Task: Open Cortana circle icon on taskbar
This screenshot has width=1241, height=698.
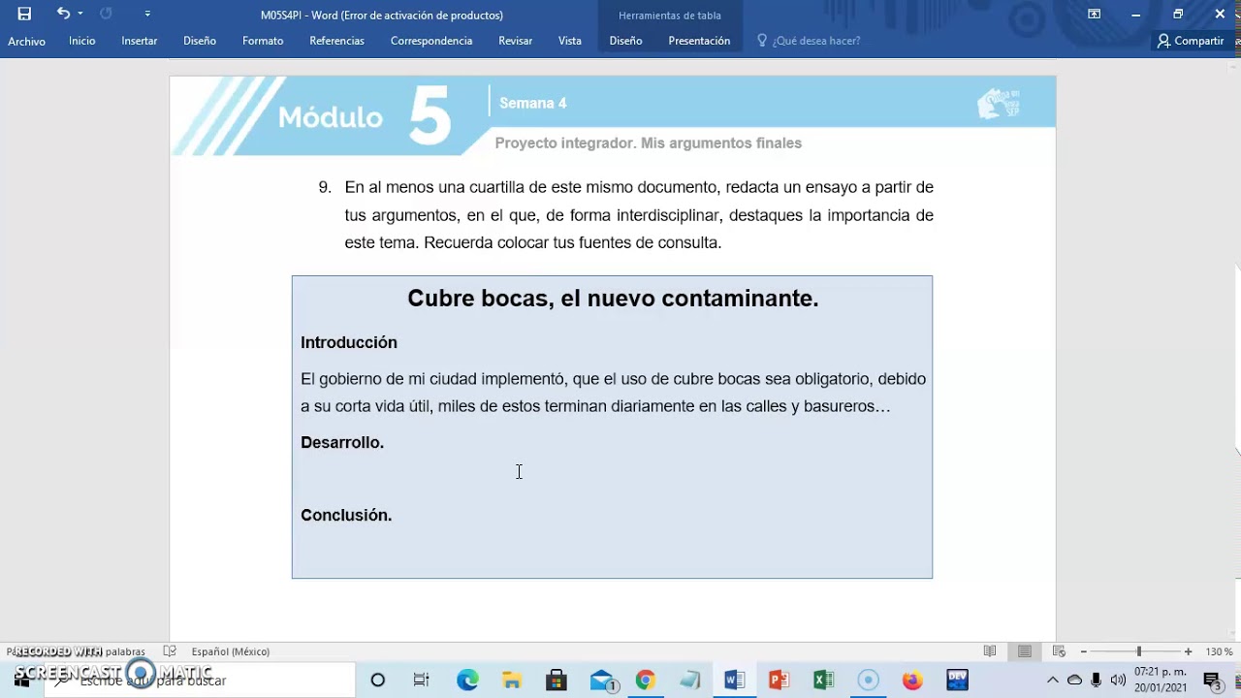Action: pos(378,680)
